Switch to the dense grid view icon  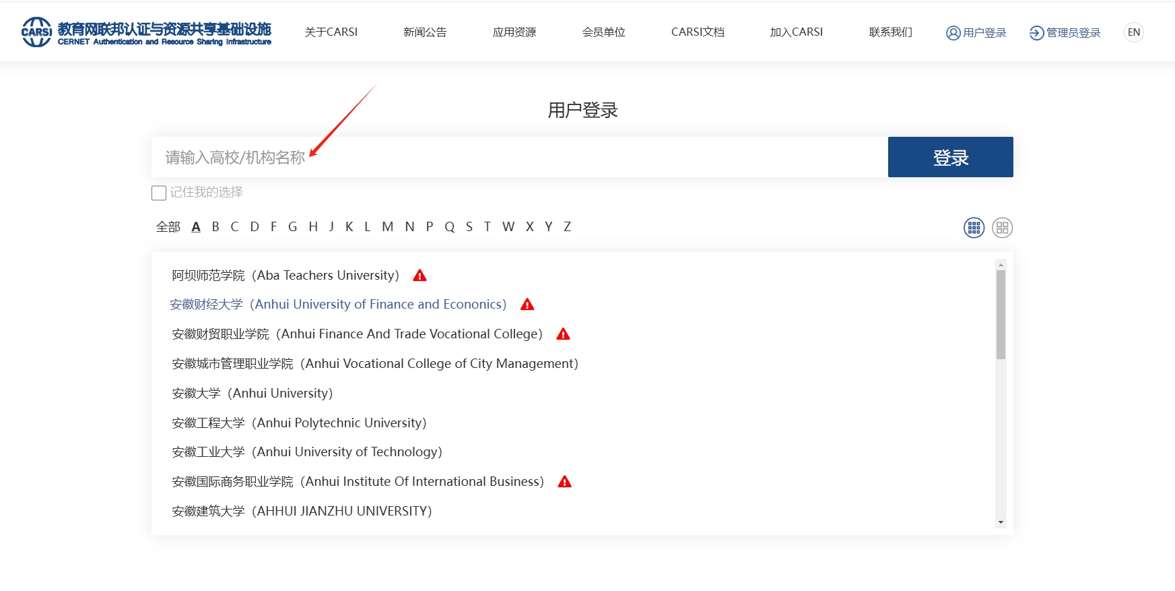974,228
